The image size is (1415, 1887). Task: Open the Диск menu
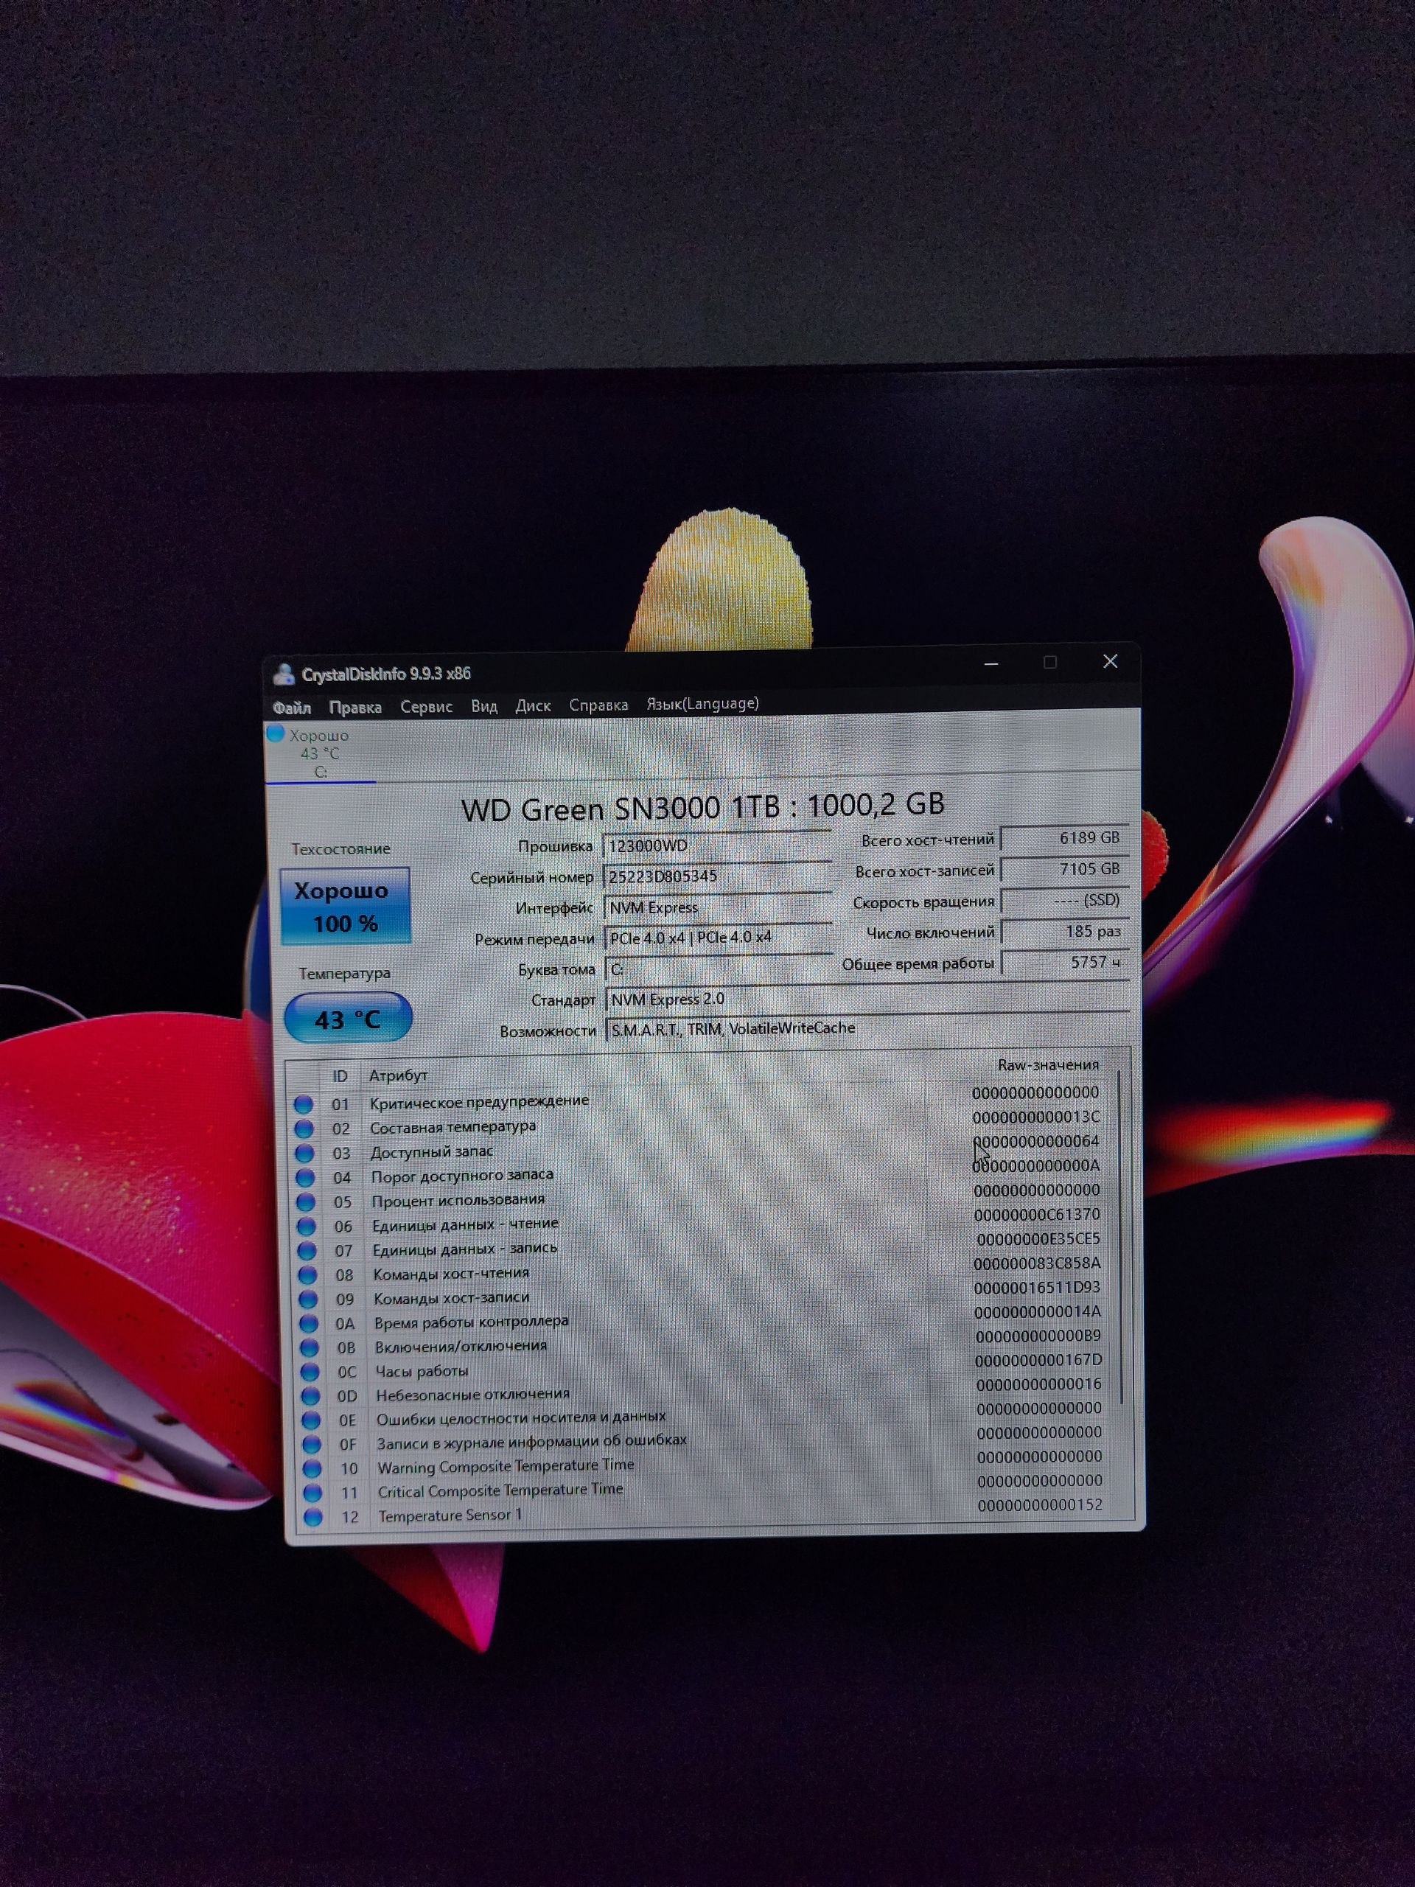(x=532, y=705)
